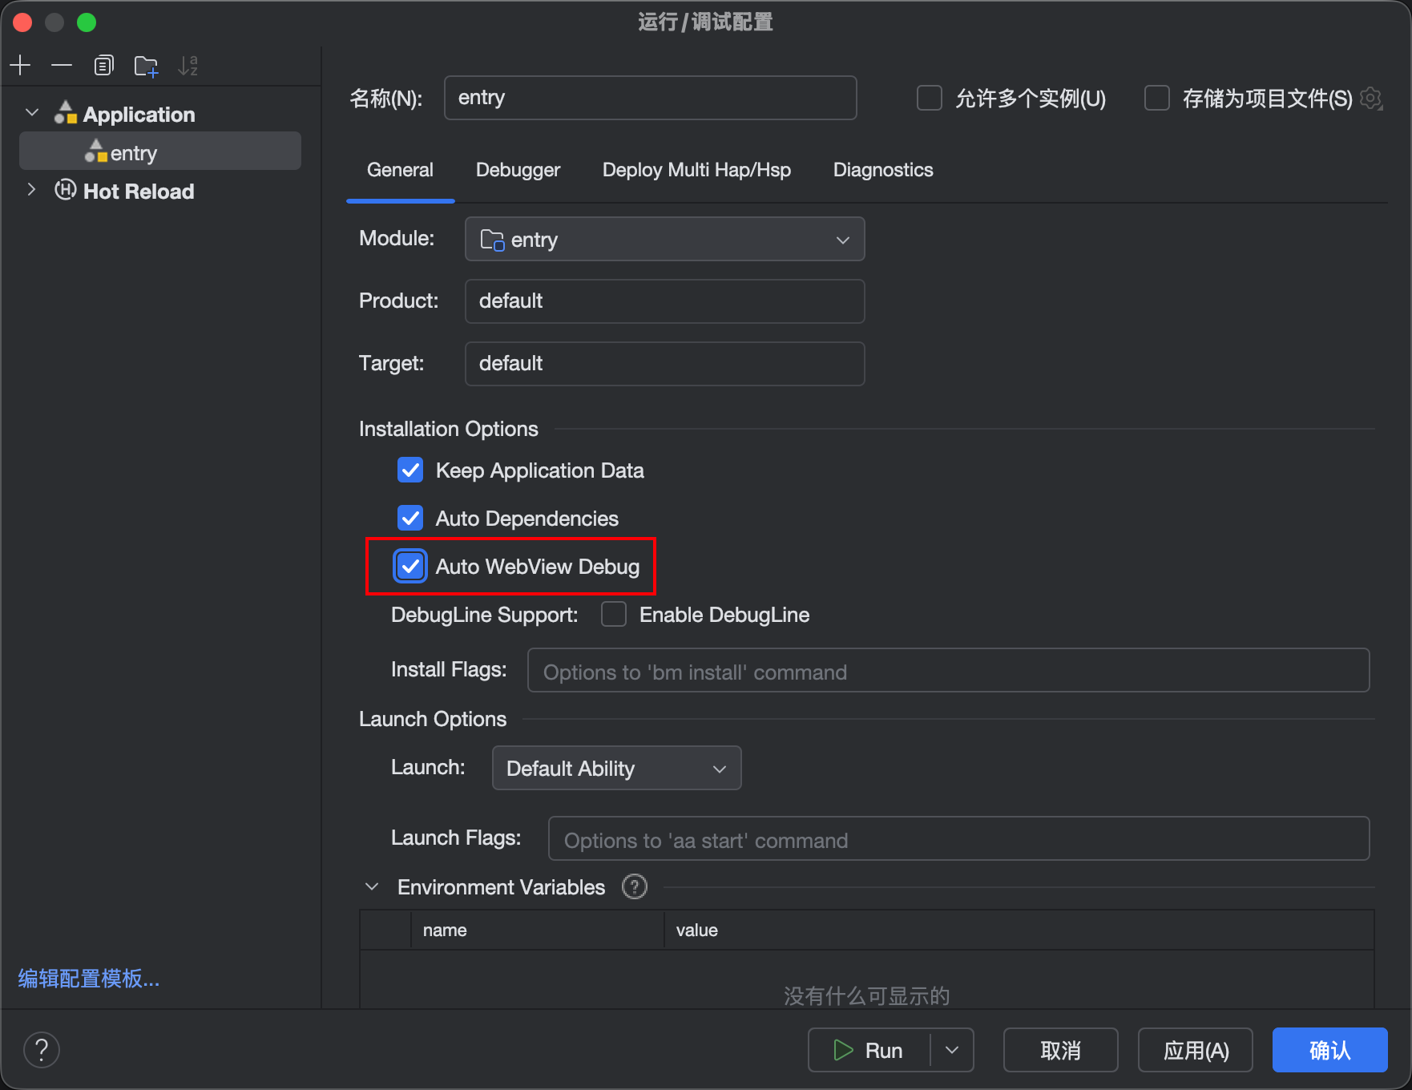Select the Hot Reload configuration group
Viewport: 1412px width, 1090px height.
pyautogui.click(x=139, y=191)
